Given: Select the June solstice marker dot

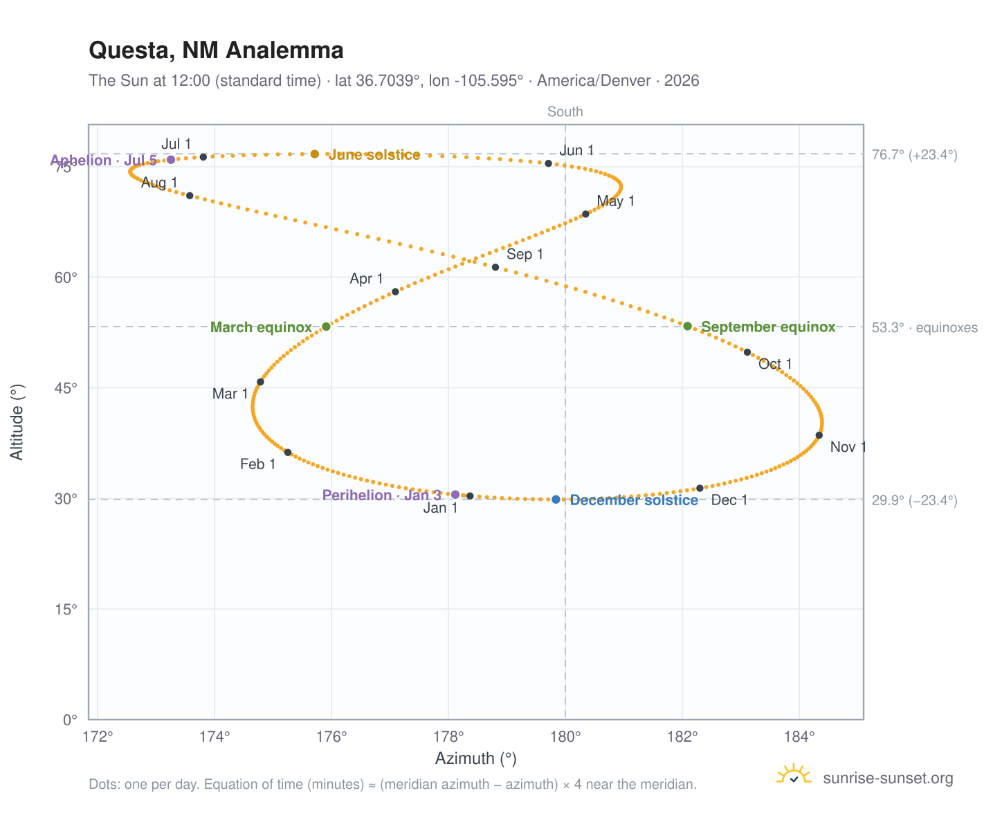Looking at the screenshot, I should click(x=315, y=154).
